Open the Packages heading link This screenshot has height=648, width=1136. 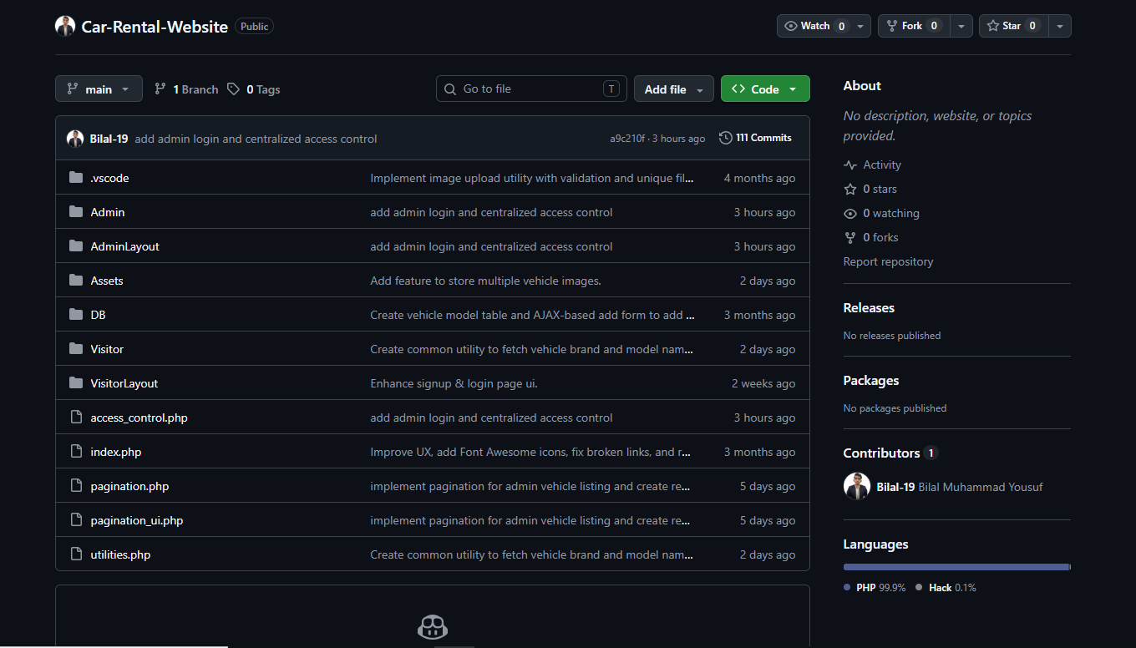871,380
